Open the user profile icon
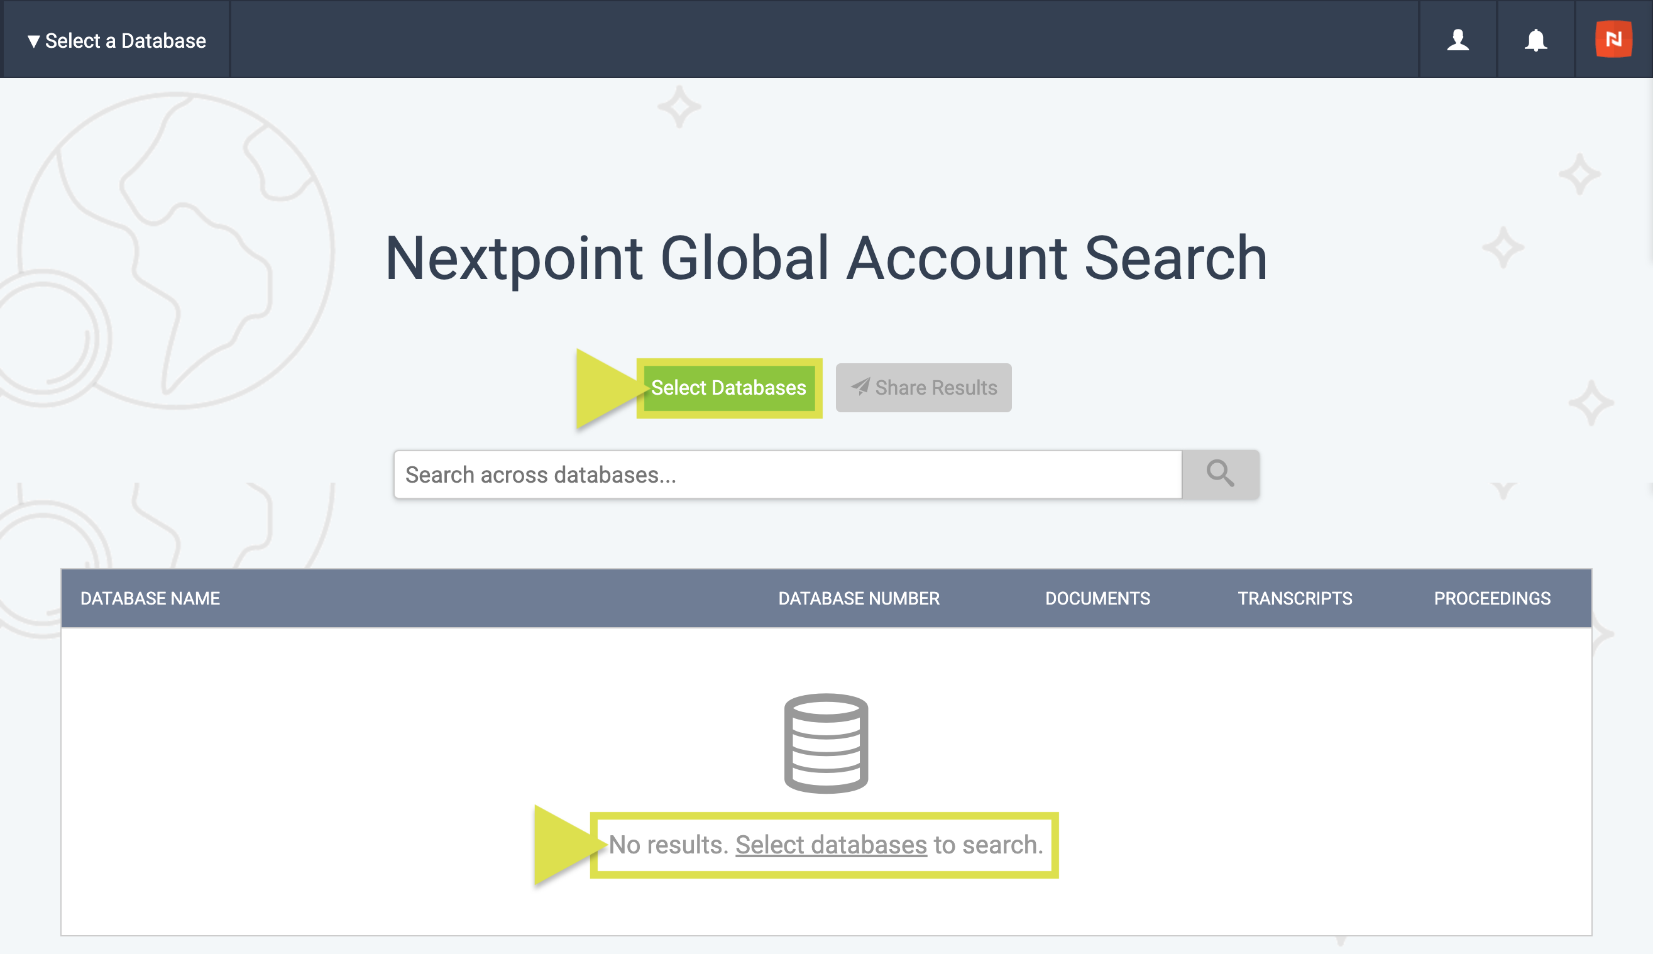1653x954 pixels. coord(1458,40)
